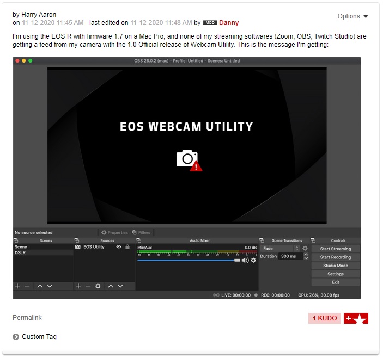
Task: Click the red kudo star button
Action: (356, 318)
